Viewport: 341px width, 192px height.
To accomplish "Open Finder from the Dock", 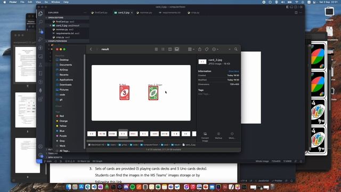I will (x=69, y=187).
